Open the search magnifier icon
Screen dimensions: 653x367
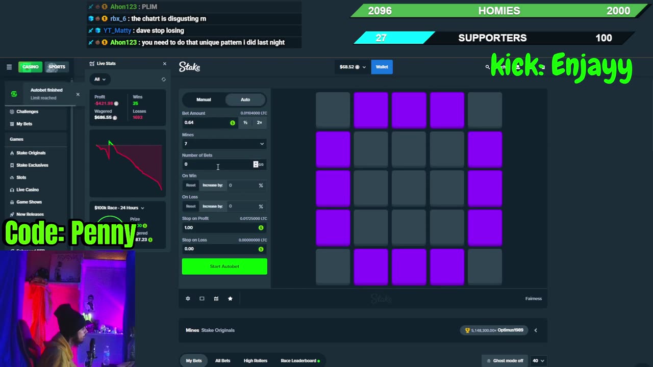(488, 67)
